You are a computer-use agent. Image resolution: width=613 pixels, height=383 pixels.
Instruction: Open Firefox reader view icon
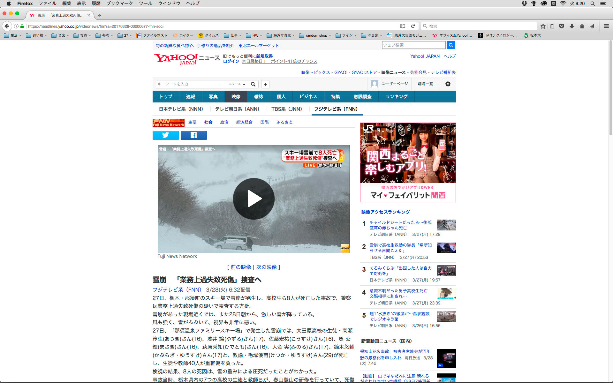point(402,26)
